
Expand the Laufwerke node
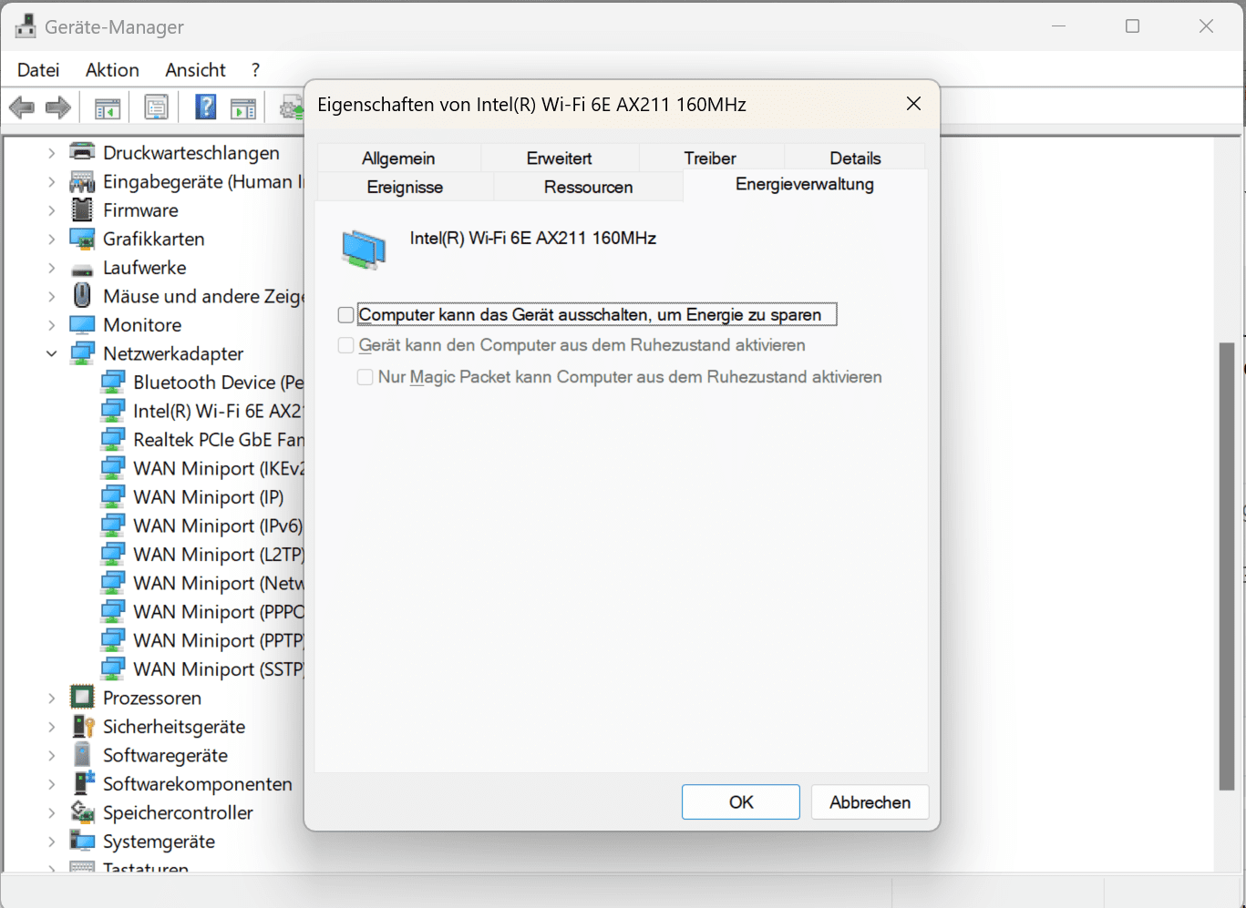pyautogui.click(x=51, y=268)
